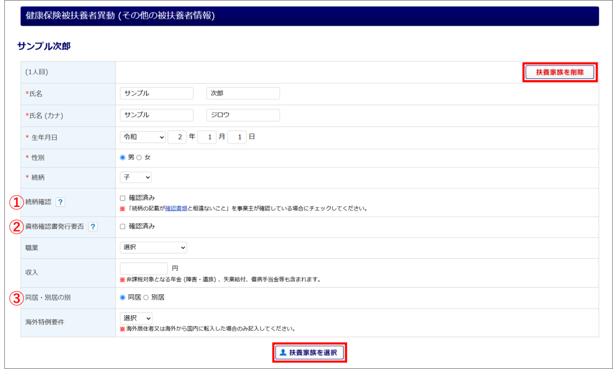Click the last name field containing サンプル
Image resolution: width=613 pixels, height=369 pixels.
(x=157, y=93)
